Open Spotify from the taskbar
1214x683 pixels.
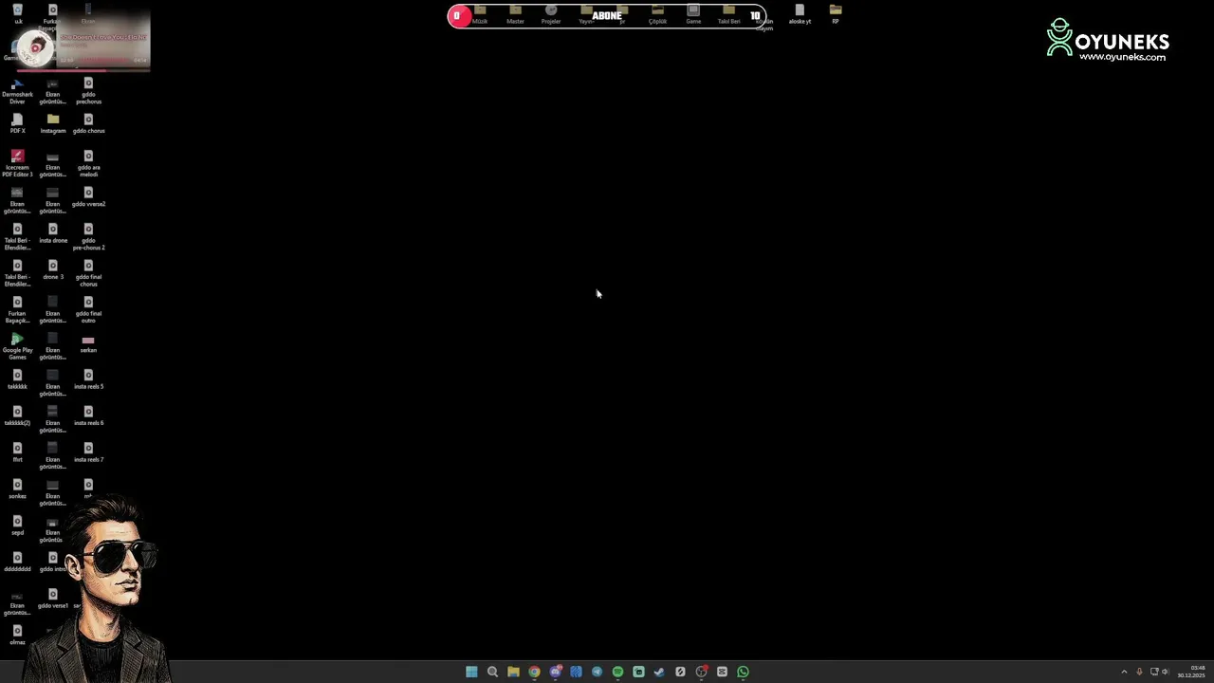617,672
